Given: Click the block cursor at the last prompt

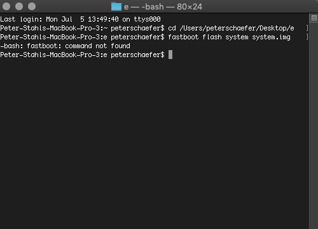Looking at the screenshot, I should (170, 55).
